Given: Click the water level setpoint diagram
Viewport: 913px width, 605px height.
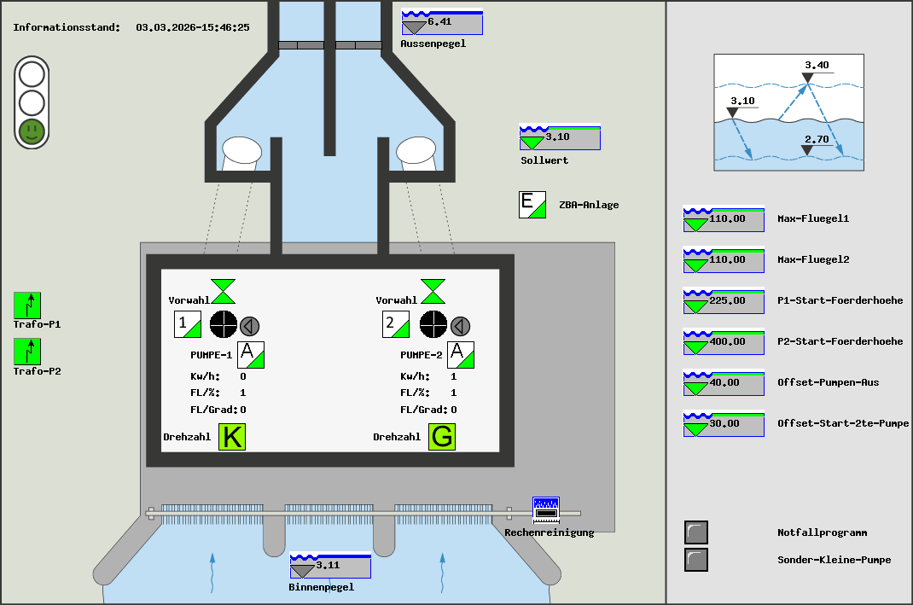Looking at the screenshot, I should point(788,113).
